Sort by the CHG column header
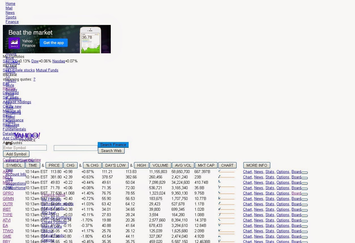This screenshot has height=243, width=355. [71, 165]
